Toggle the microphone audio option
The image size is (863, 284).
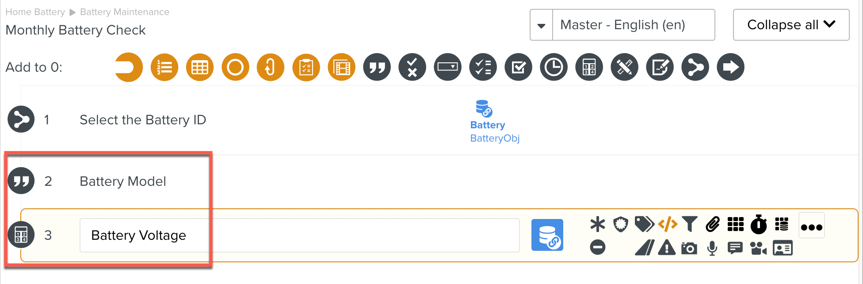point(712,248)
